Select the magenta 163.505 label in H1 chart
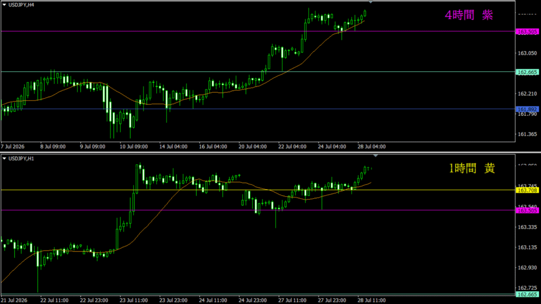Image resolution: width=541 pixels, height=304 pixels. 527,211
